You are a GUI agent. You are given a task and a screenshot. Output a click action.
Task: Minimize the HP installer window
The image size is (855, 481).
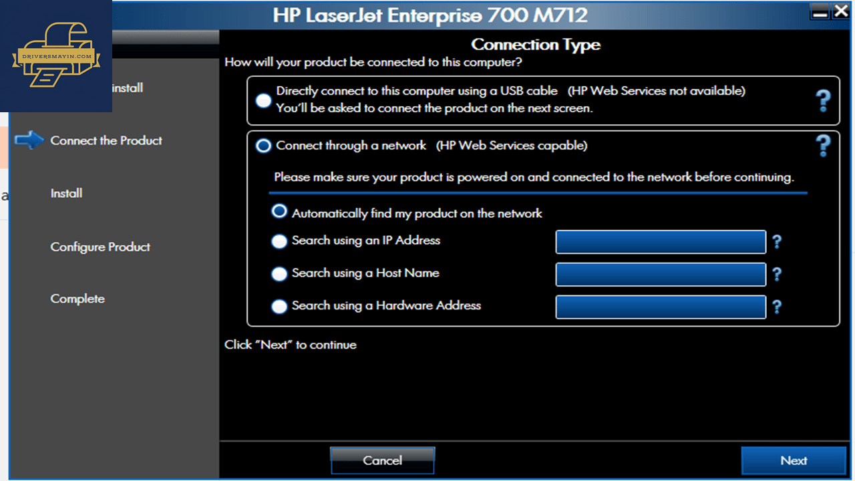pos(820,11)
